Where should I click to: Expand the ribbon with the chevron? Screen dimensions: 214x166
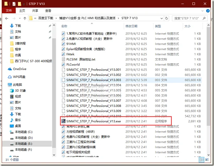coord(202,10)
